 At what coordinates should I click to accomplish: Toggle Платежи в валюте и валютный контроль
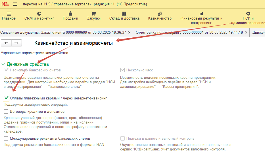(x=122, y=139)
